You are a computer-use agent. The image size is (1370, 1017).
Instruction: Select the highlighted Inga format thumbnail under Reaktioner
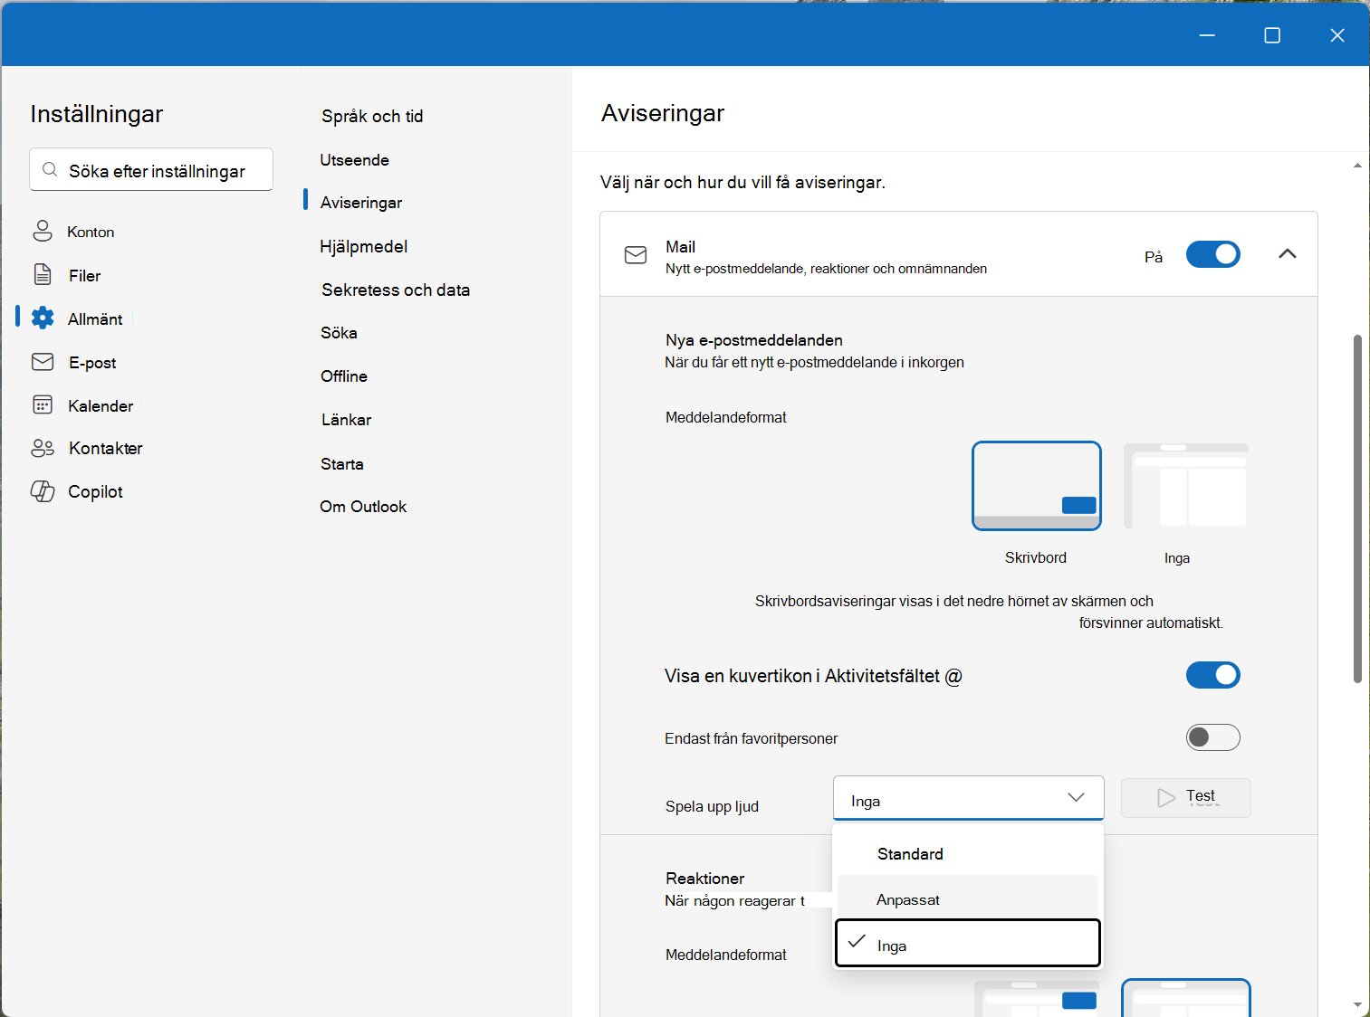pos(1185,998)
